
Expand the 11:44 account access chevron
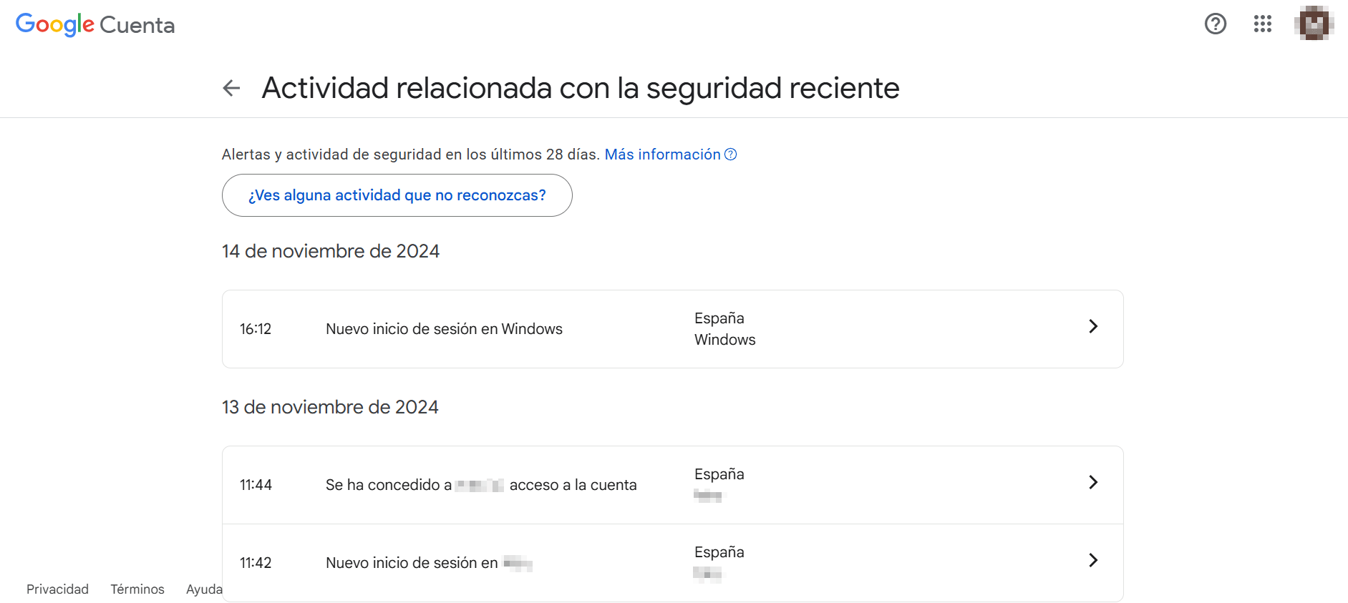click(x=1093, y=482)
